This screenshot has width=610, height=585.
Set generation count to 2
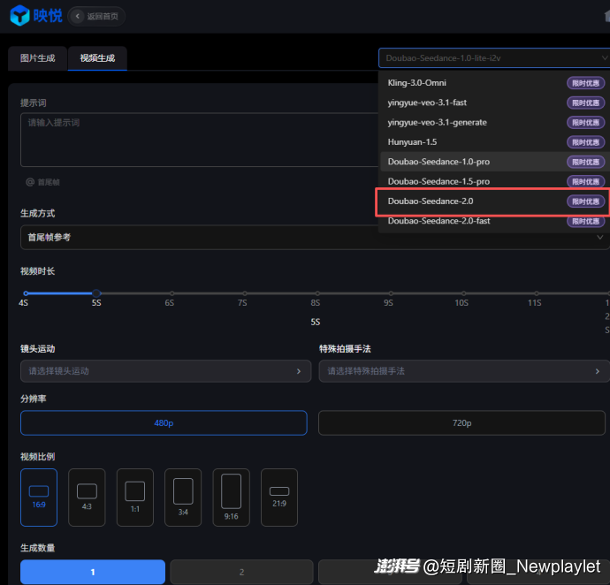pos(241,572)
